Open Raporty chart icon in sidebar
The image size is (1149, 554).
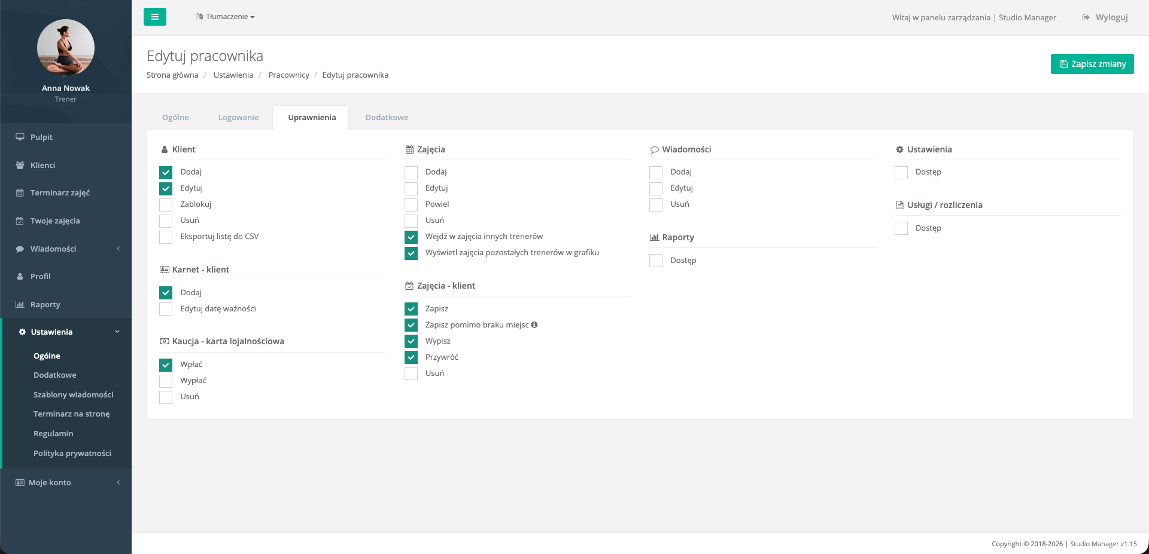[x=20, y=304]
